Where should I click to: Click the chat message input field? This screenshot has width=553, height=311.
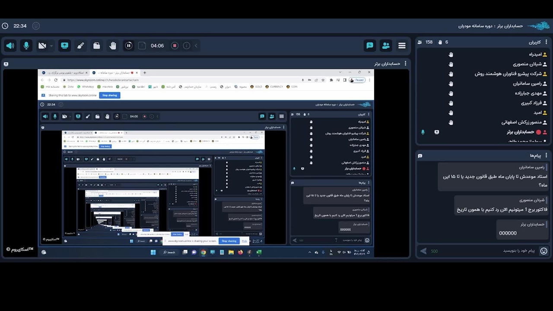484,251
